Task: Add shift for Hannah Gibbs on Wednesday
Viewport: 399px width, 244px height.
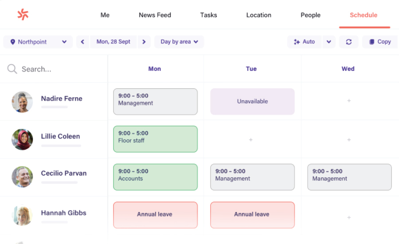Action: 349,217
